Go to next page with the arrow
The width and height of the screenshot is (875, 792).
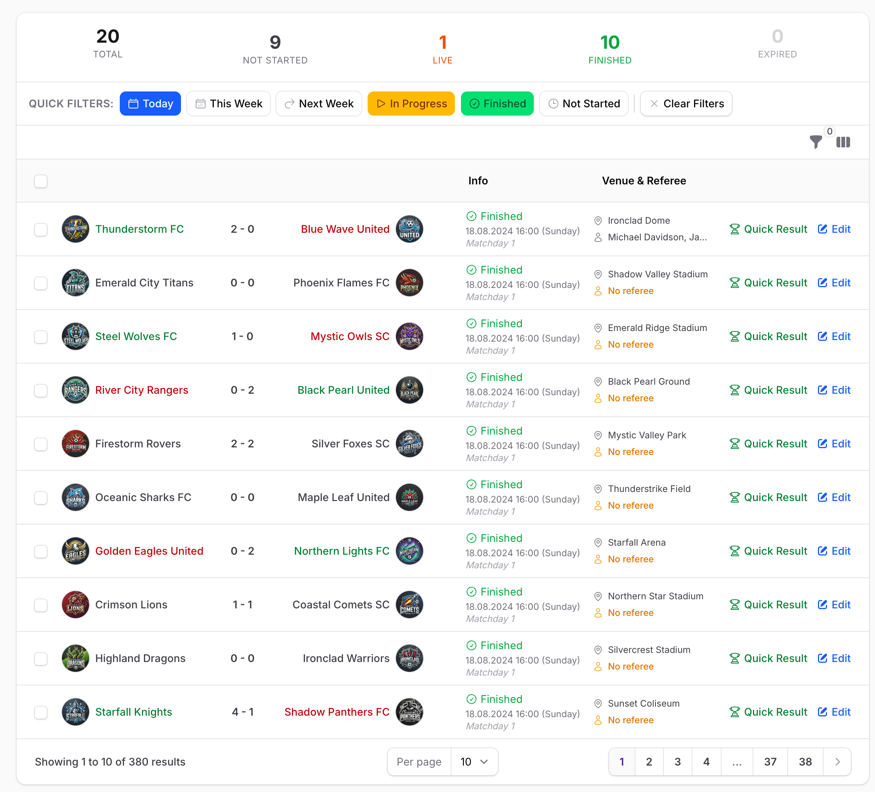(837, 762)
